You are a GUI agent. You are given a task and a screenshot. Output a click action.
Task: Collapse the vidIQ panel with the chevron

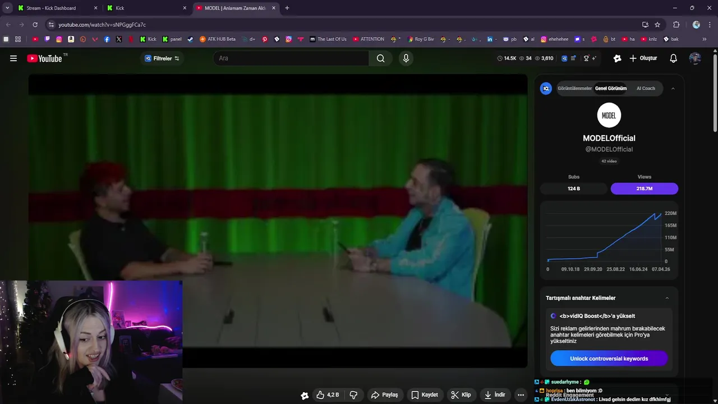click(x=673, y=89)
